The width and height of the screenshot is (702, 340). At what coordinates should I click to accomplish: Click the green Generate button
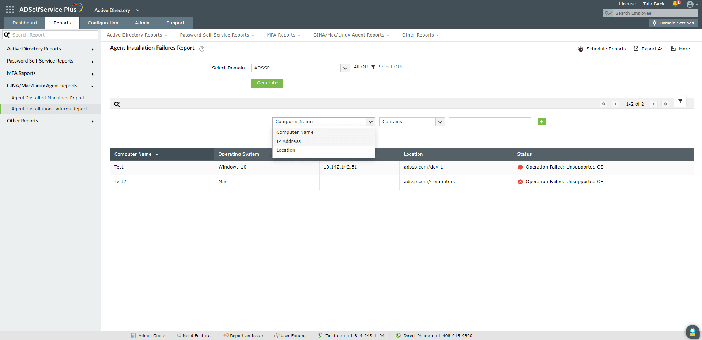tap(267, 83)
